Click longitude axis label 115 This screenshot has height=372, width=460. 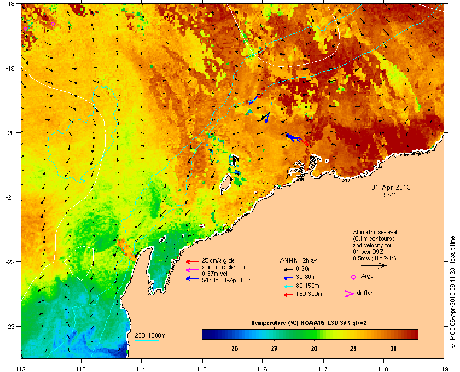(x=202, y=369)
